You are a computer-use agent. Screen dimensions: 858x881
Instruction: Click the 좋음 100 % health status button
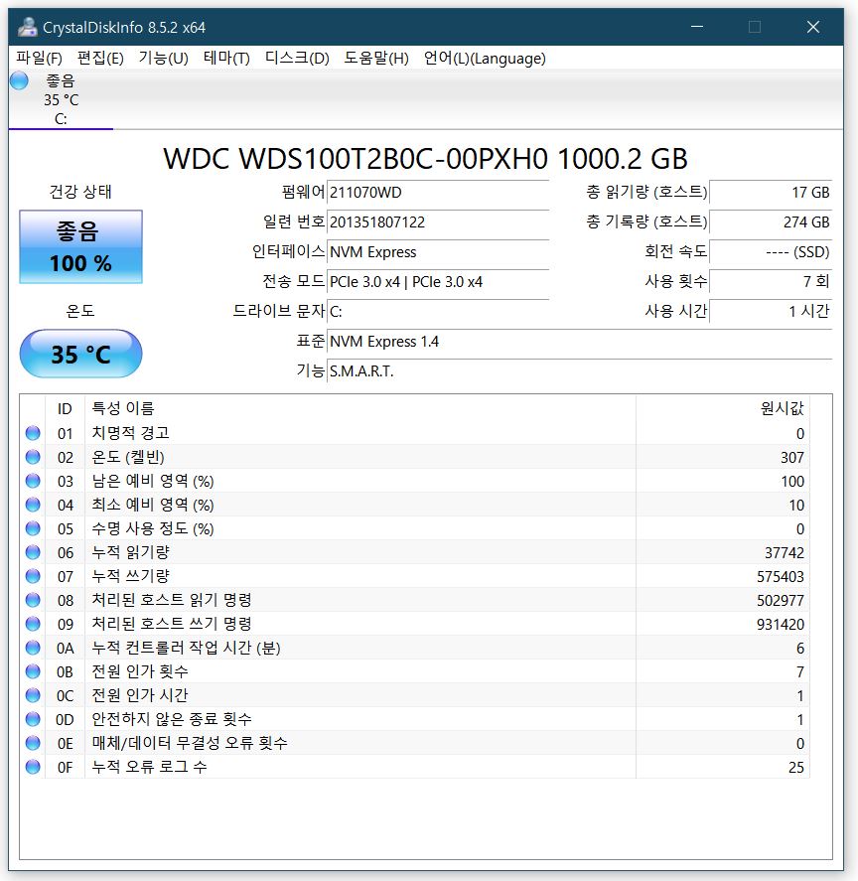coord(80,246)
